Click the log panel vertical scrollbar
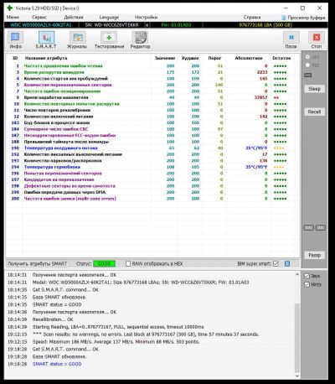The height and width of the screenshot is (384, 335). tap(296, 325)
